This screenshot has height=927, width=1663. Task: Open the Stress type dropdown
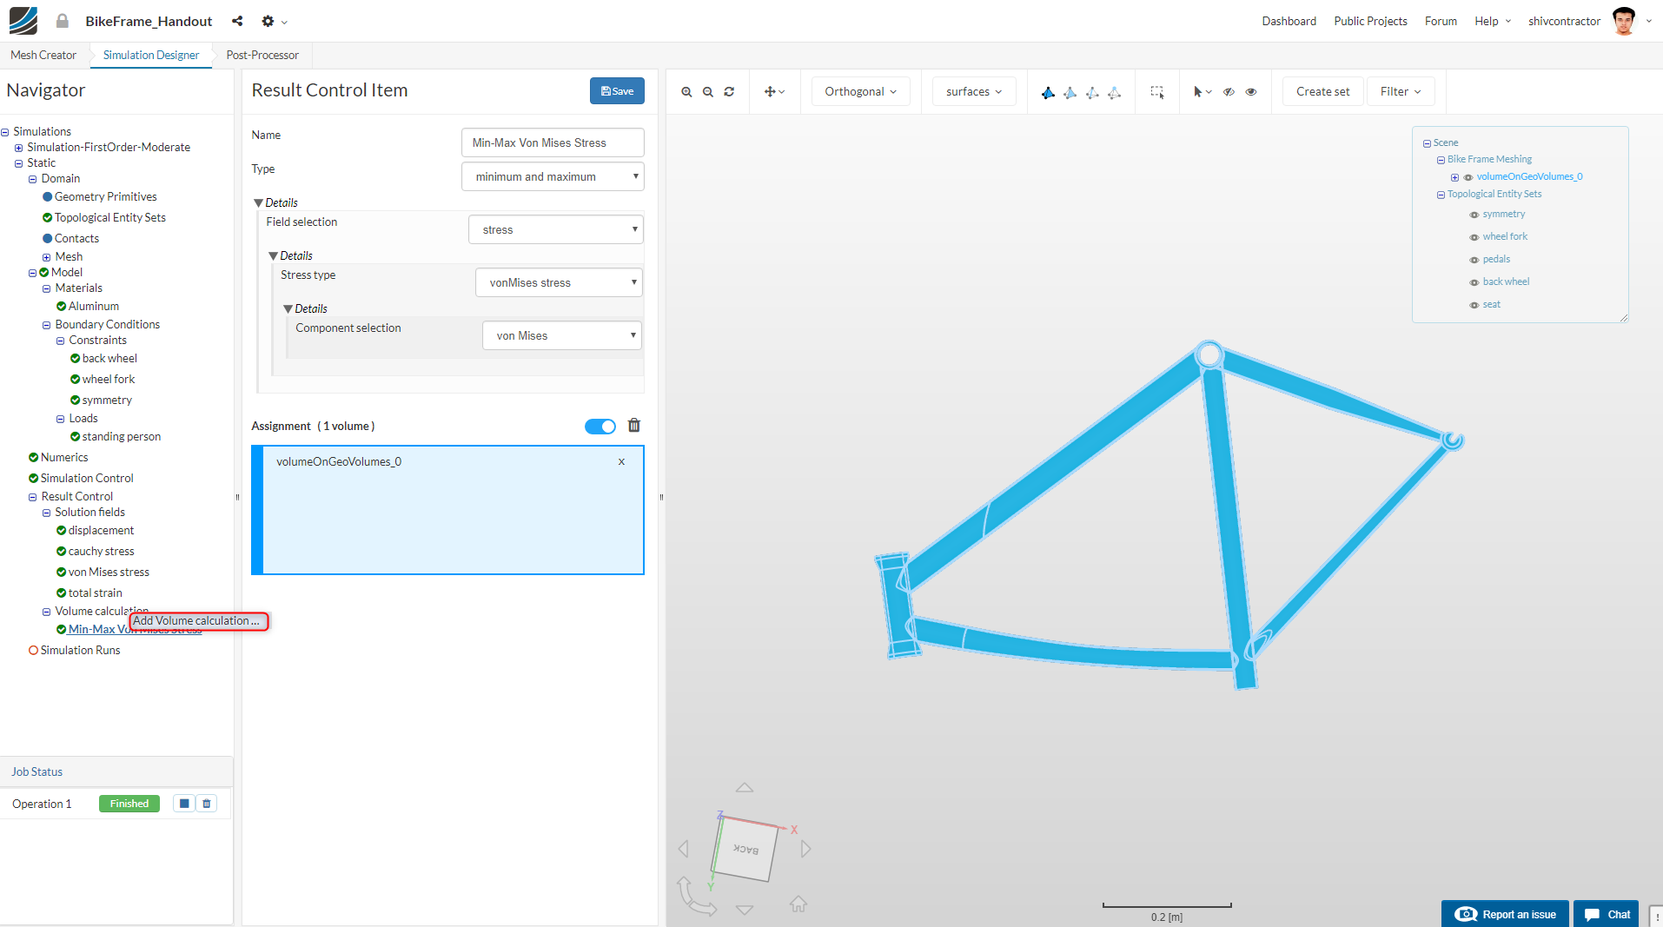pyautogui.click(x=559, y=283)
